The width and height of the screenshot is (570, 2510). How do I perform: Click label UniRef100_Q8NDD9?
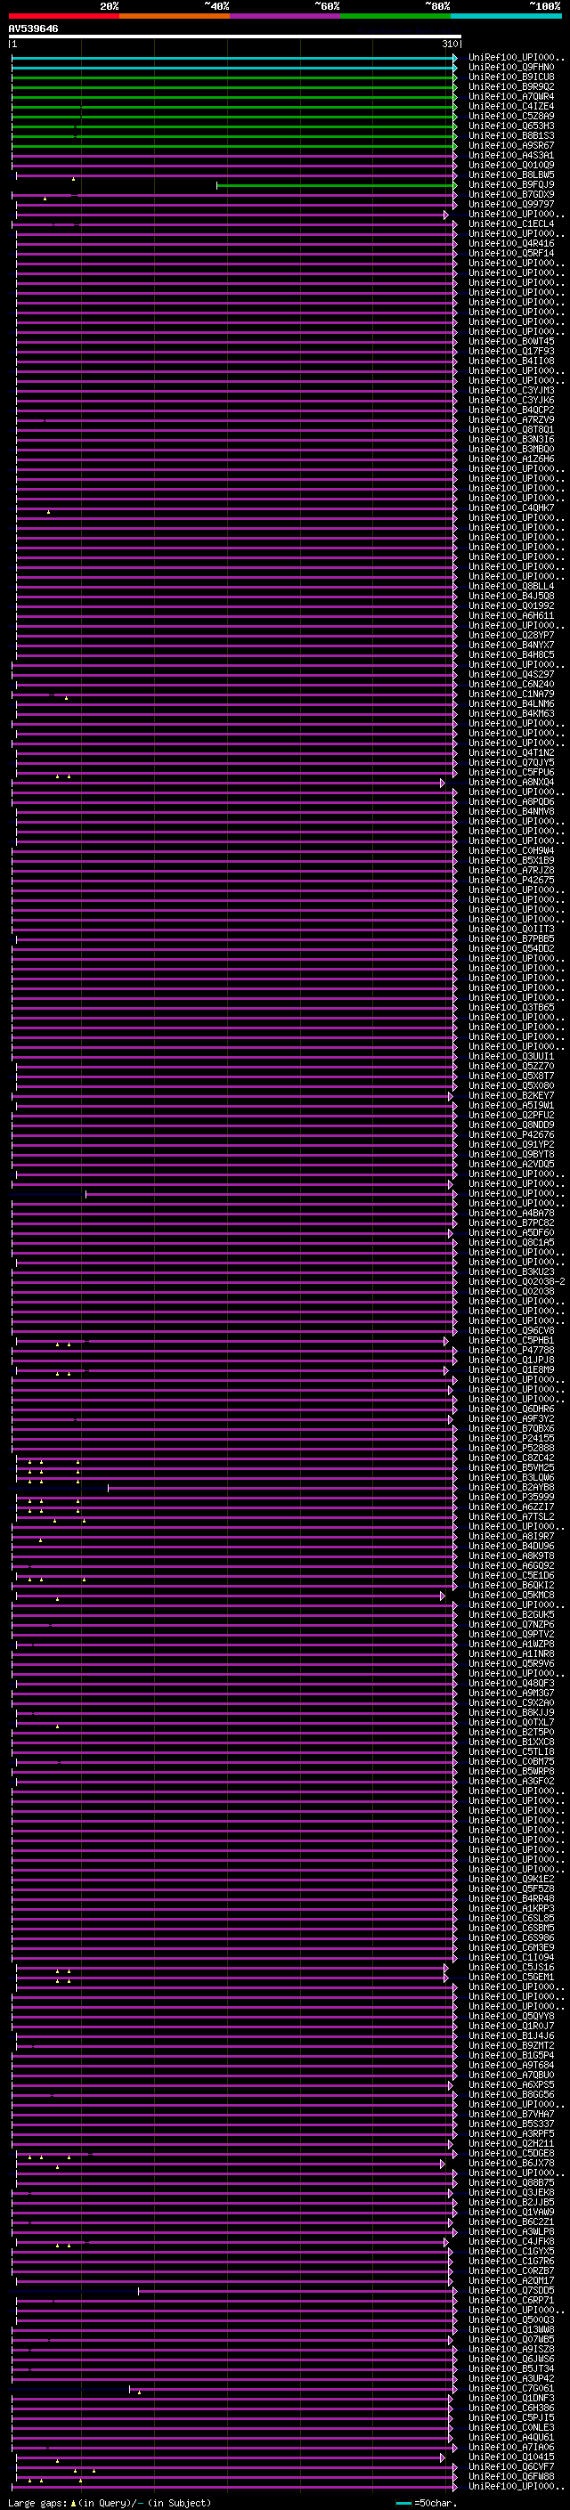click(511, 1125)
